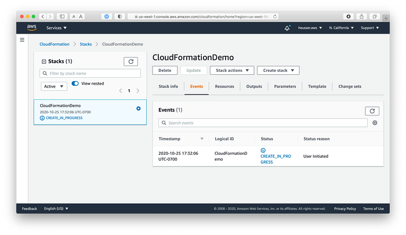Open the heusser.aws account menu
Viewport: 406px width, 235px height.
pos(310,28)
